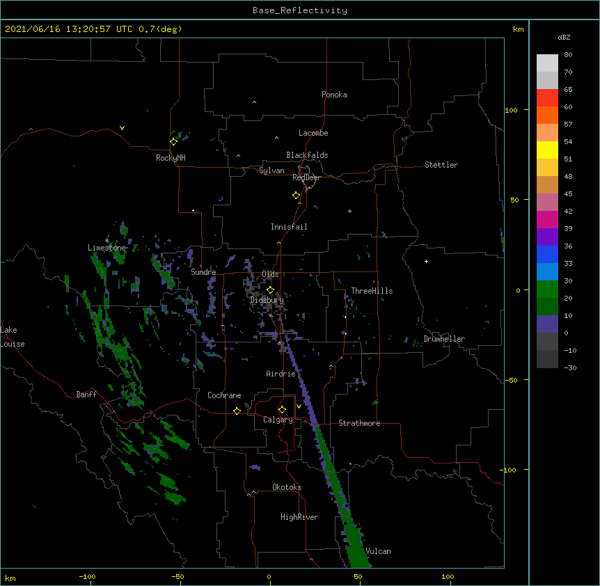The image size is (600, 586).
Task: Click the Ponoka city label
Action: point(334,95)
